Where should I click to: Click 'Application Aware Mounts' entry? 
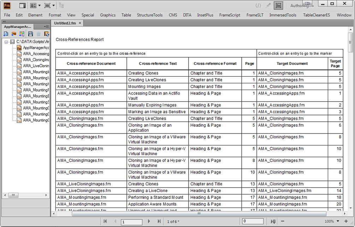point(152,204)
